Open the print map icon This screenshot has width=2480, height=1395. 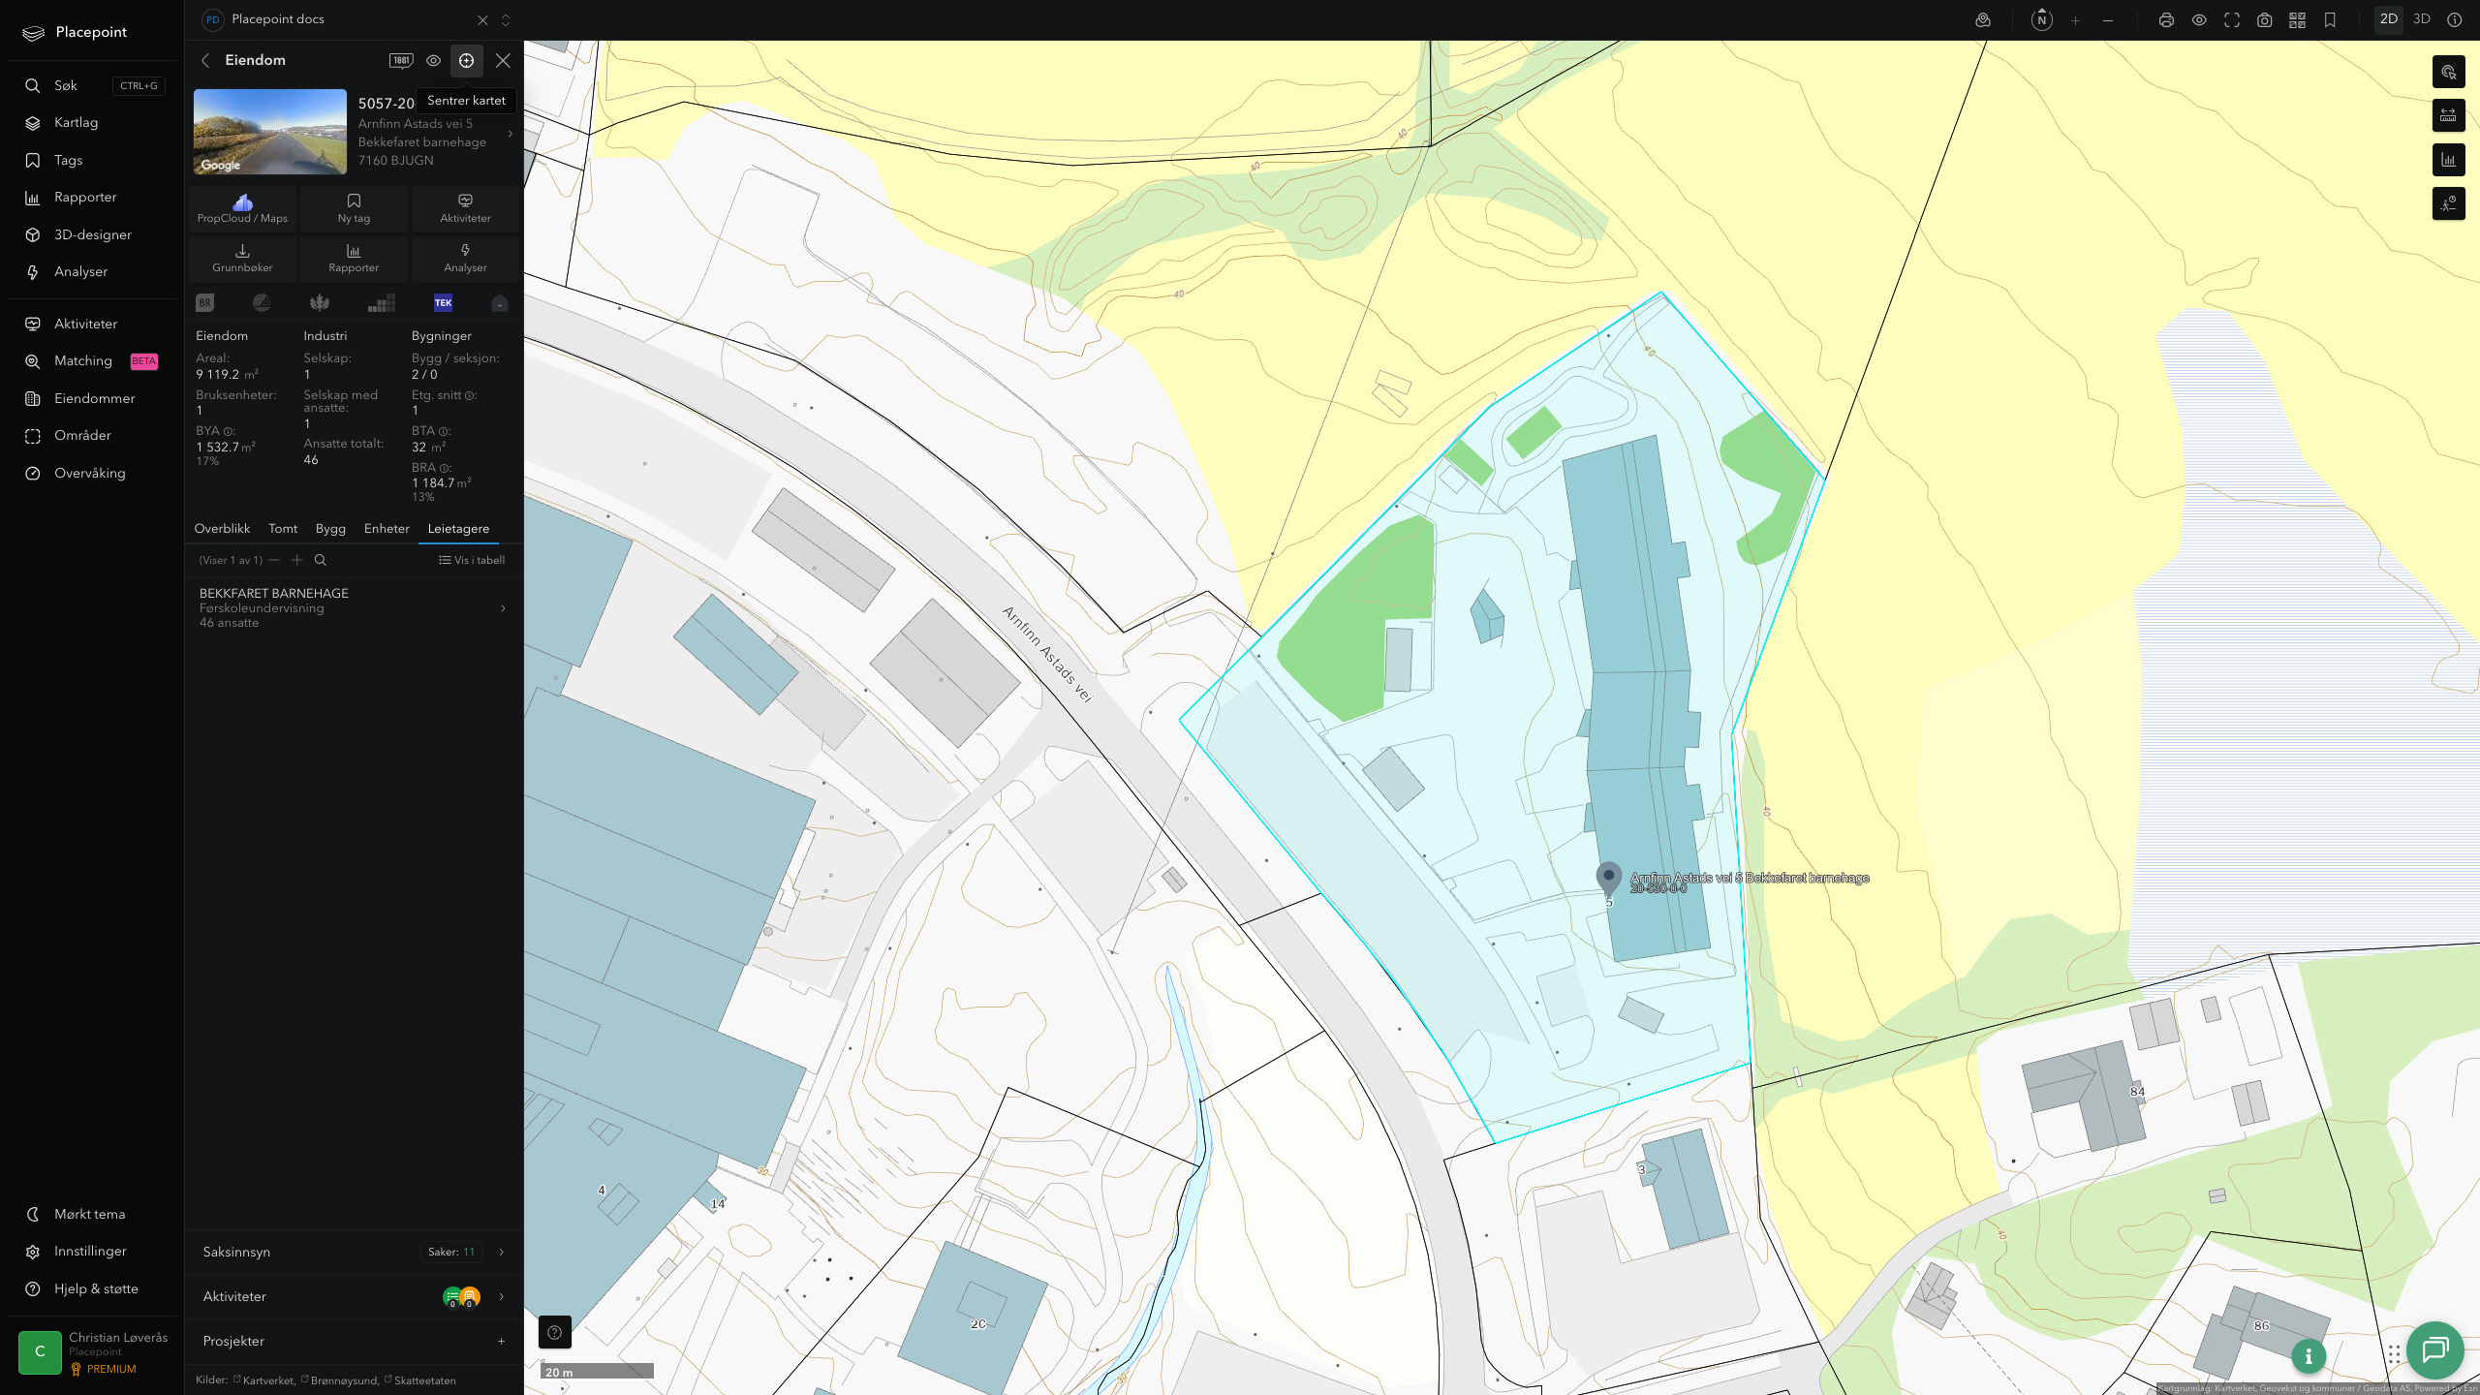coord(2166,19)
